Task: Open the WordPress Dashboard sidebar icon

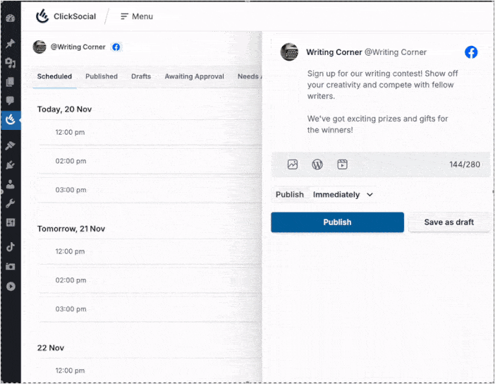Action: coord(11,18)
